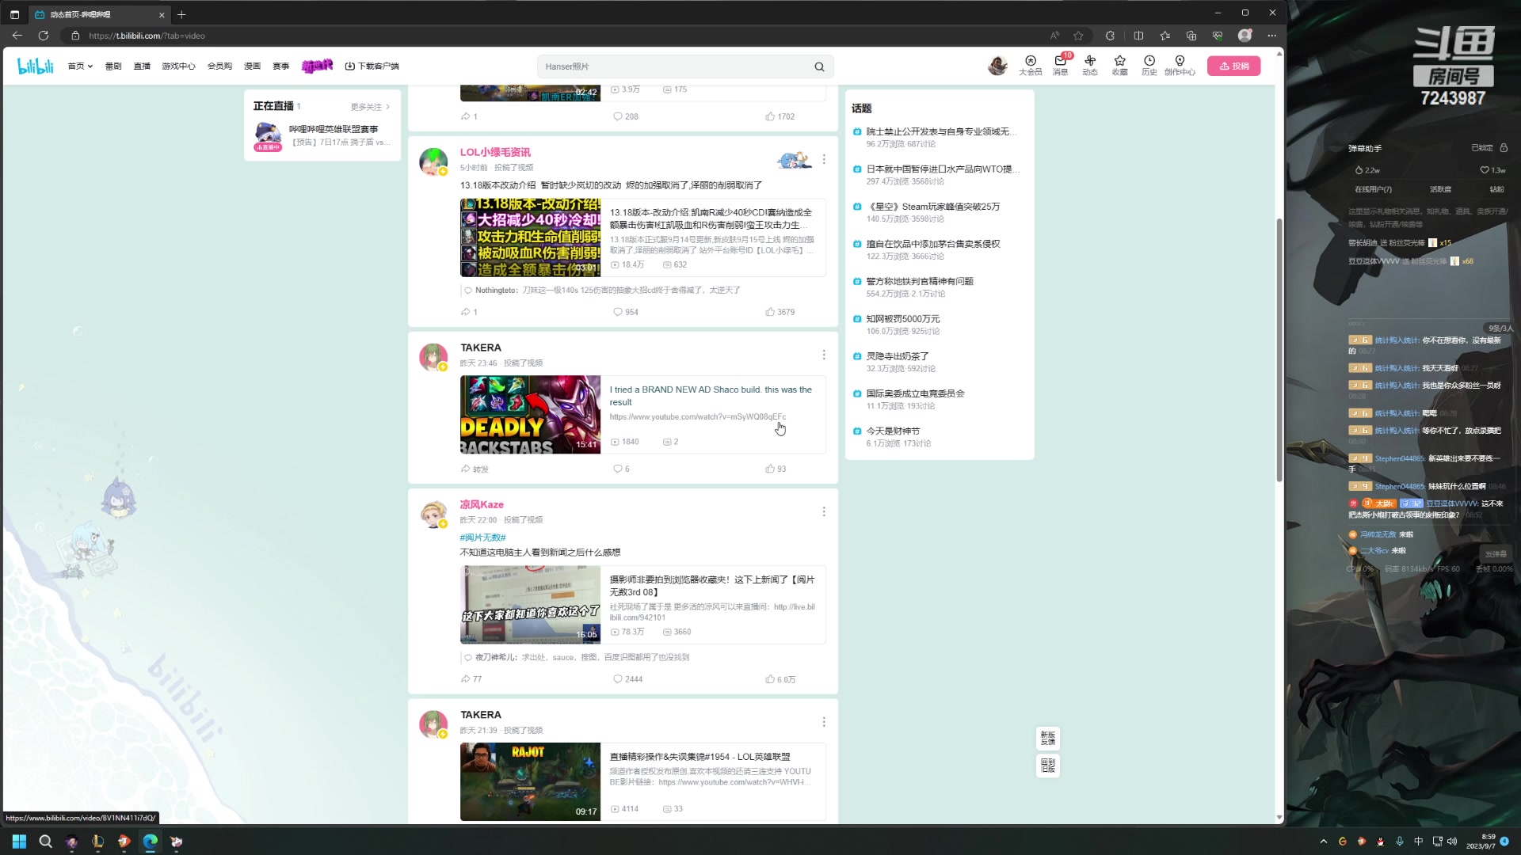Open 番剧 in the navigation bar
Screen dimensions: 1521x855
point(113,66)
